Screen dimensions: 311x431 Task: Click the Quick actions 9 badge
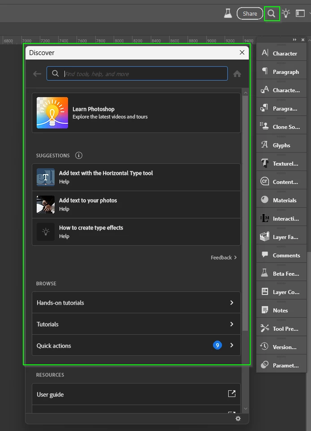(217, 345)
